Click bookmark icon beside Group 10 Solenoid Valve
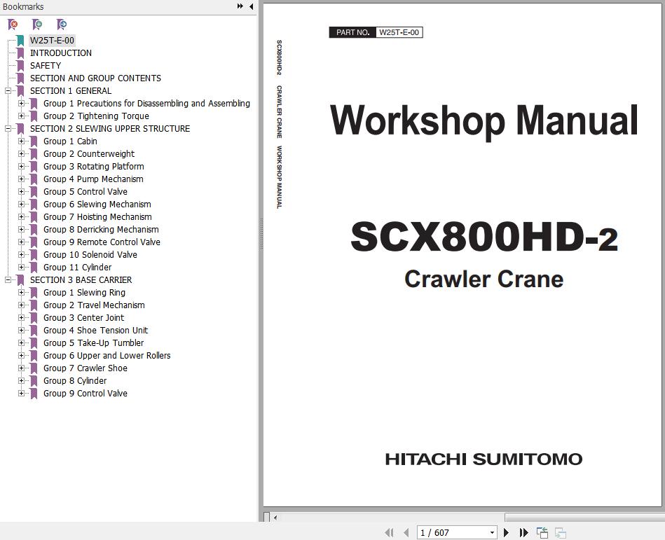The width and height of the screenshot is (665, 540). pyautogui.click(x=34, y=255)
